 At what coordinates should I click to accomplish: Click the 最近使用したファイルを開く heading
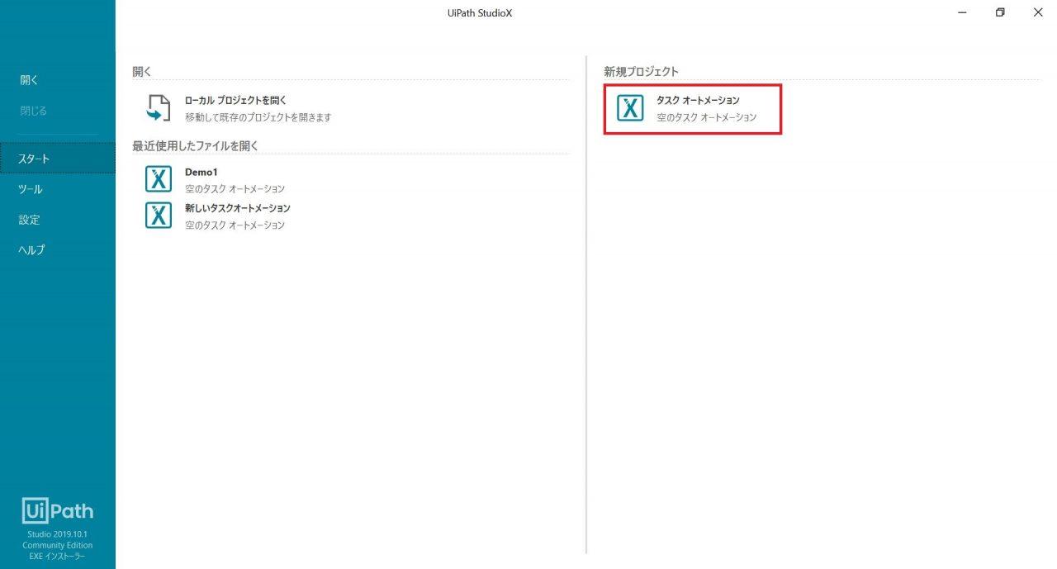(196, 146)
